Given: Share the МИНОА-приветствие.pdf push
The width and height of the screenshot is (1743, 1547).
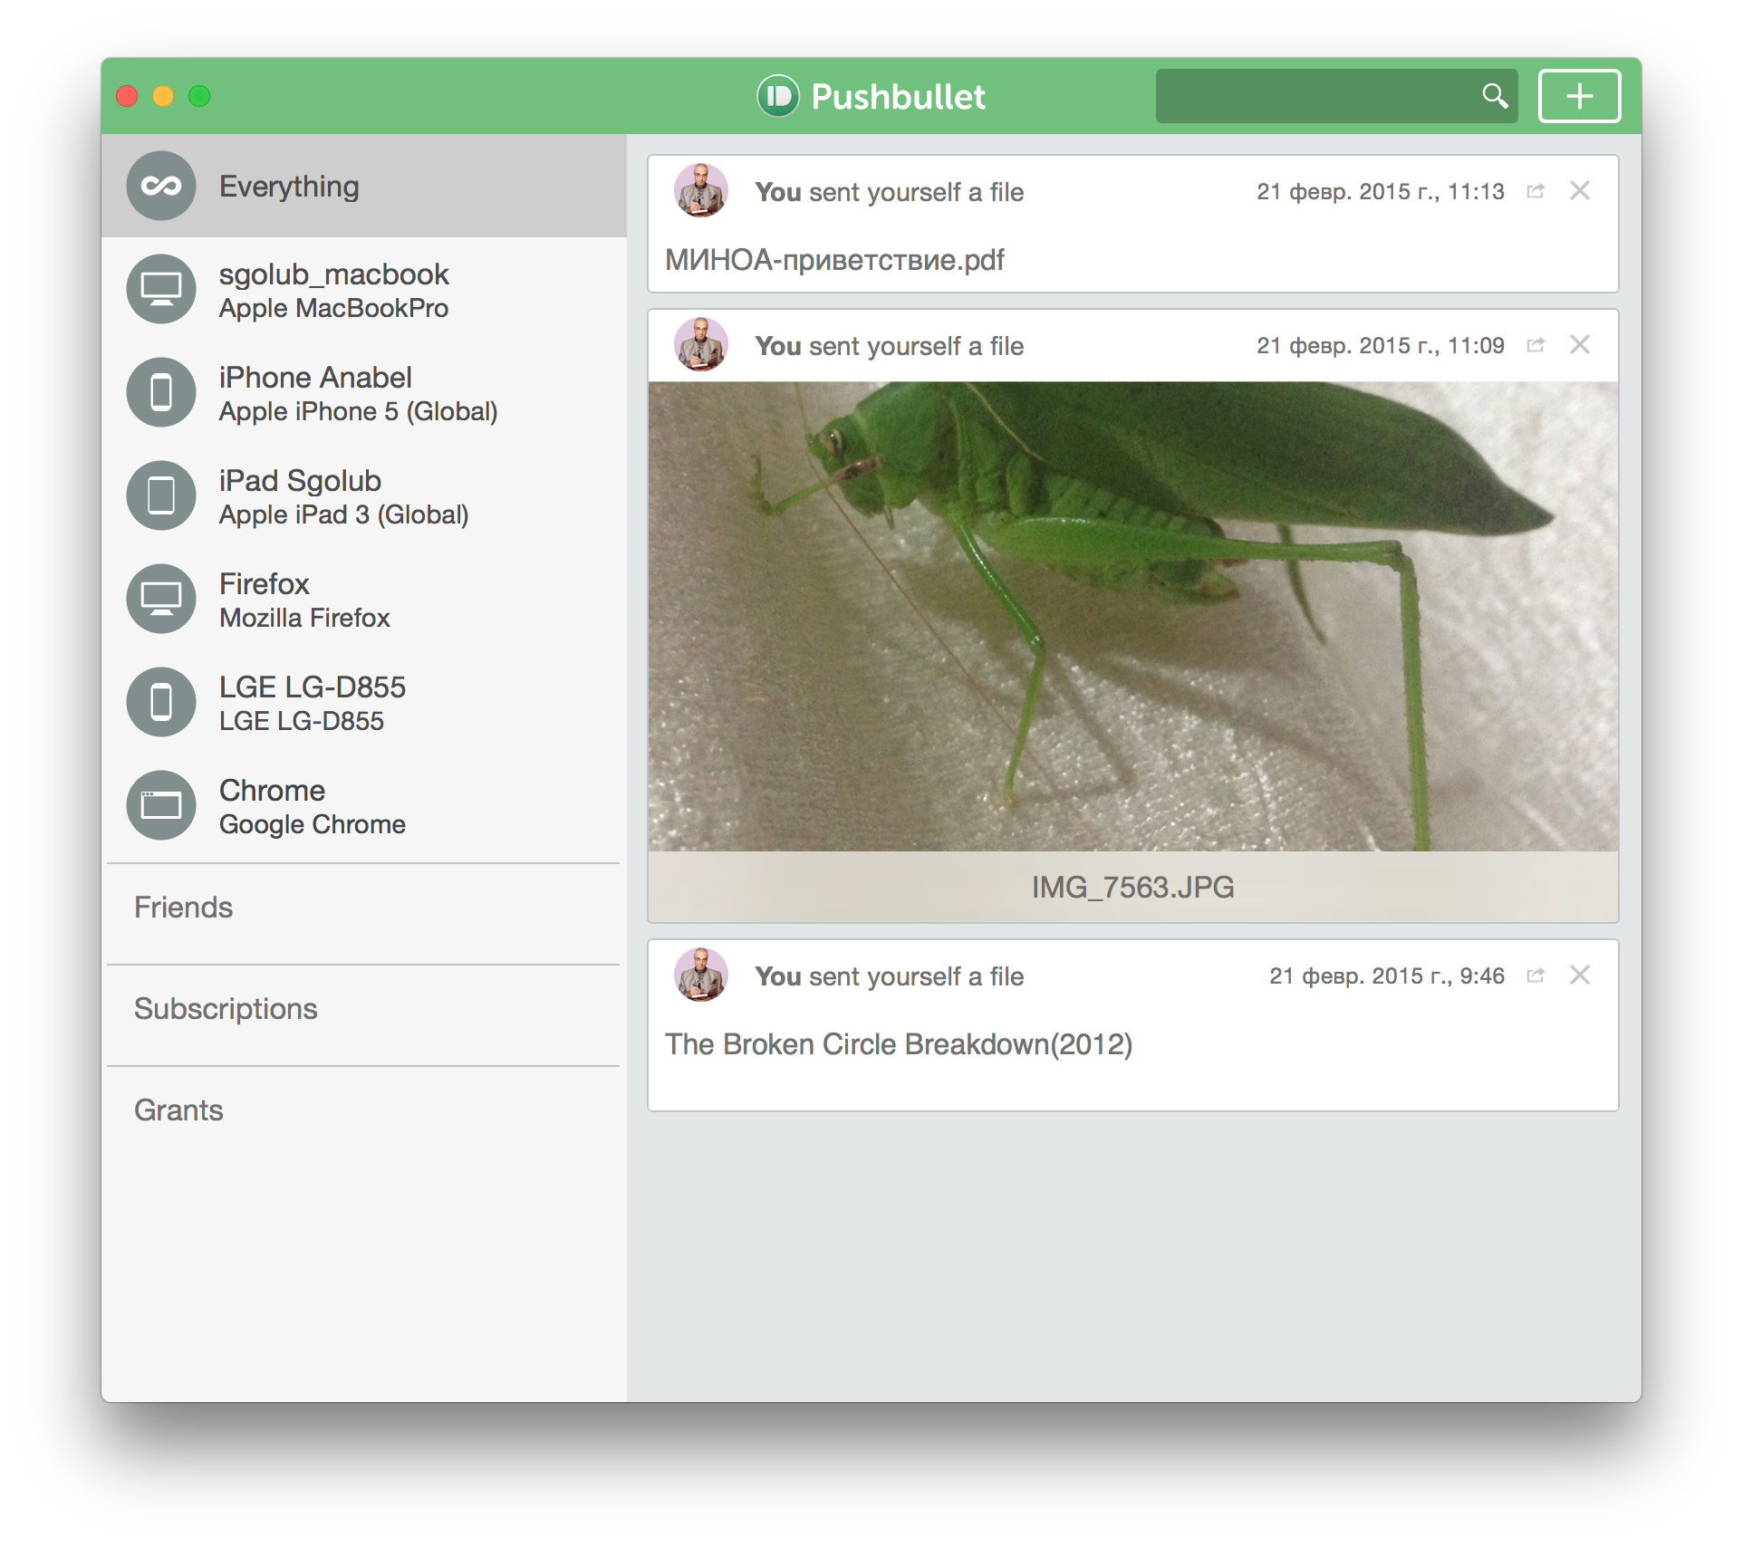Looking at the screenshot, I should (1535, 191).
